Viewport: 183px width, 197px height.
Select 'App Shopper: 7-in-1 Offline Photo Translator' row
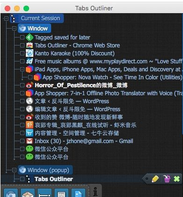108,93
